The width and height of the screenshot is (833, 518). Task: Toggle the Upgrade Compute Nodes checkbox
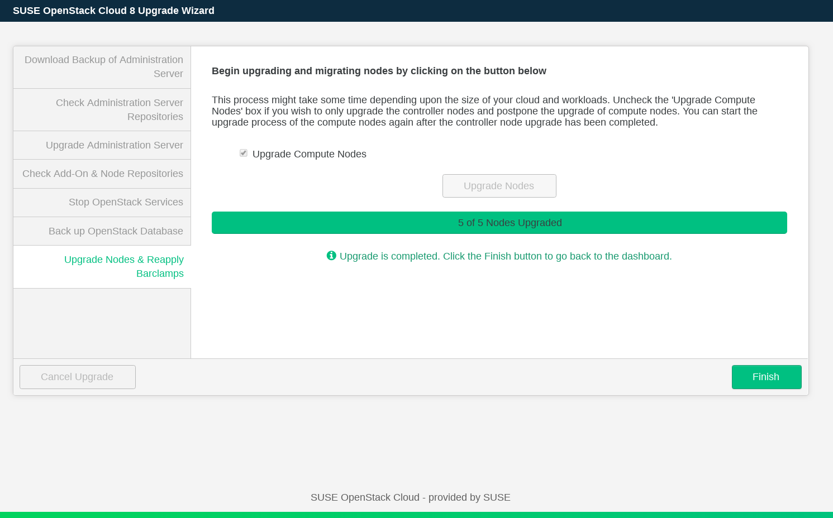pos(244,153)
